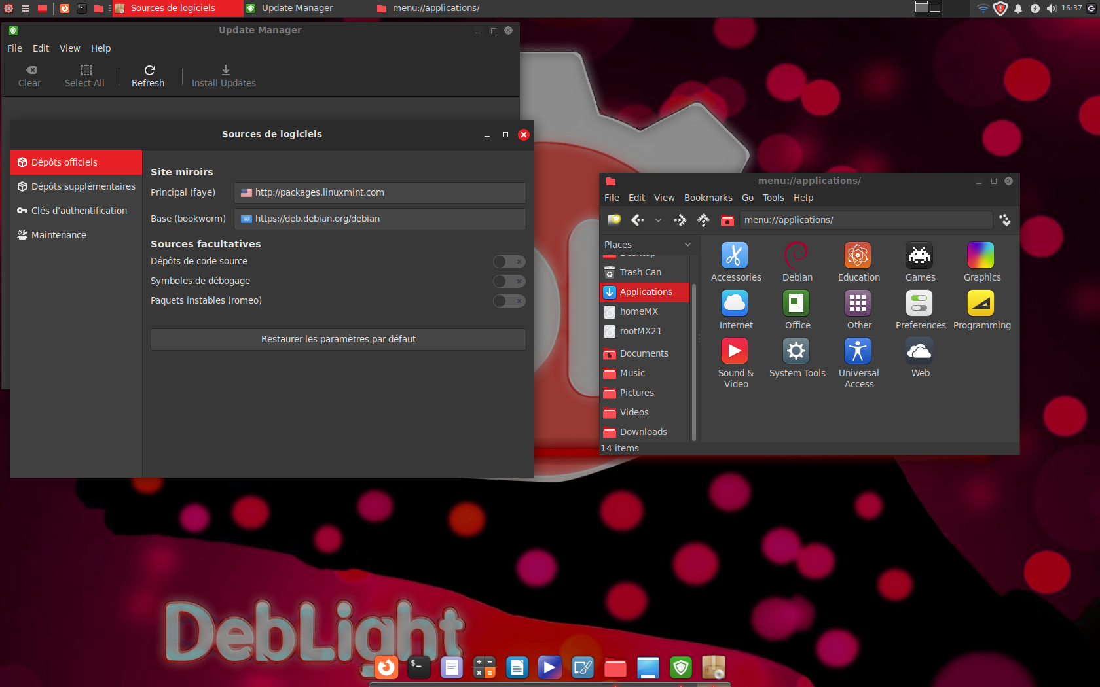The height and width of the screenshot is (687, 1100).
Task: Open the Education category icon
Action: click(x=858, y=255)
